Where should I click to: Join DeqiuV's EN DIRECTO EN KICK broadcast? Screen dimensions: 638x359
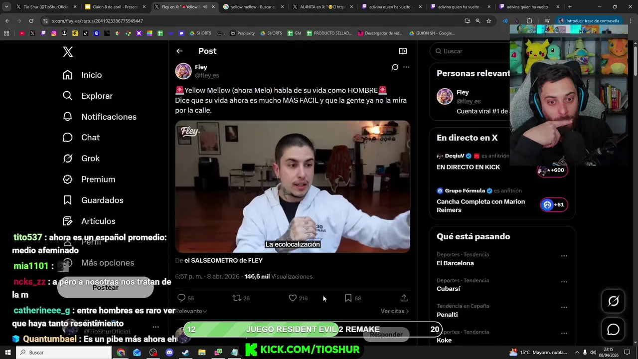point(468,167)
